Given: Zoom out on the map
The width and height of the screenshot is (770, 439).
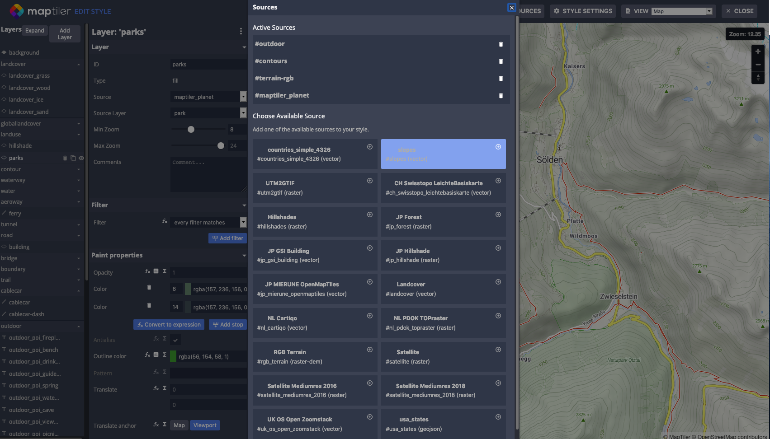Looking at the screenshot, I should [758, 65].
